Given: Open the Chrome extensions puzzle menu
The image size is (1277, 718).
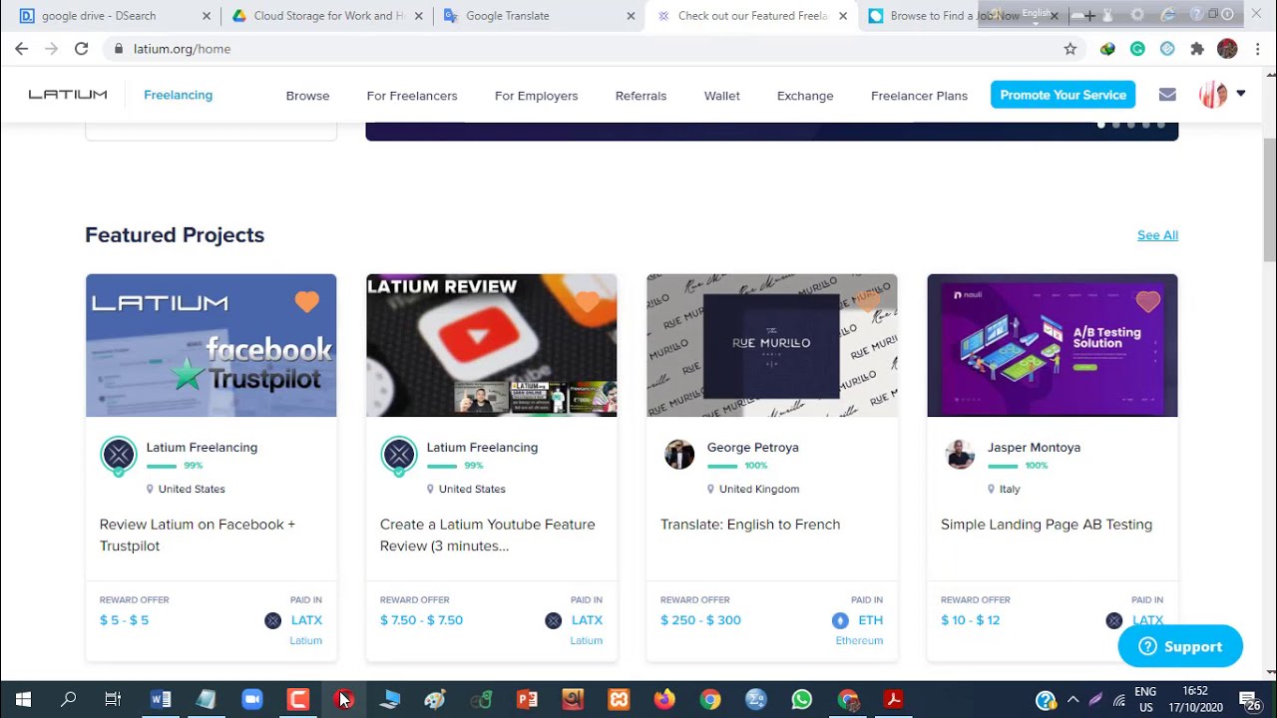Looking at the screenshot, I should (1197, 49).
